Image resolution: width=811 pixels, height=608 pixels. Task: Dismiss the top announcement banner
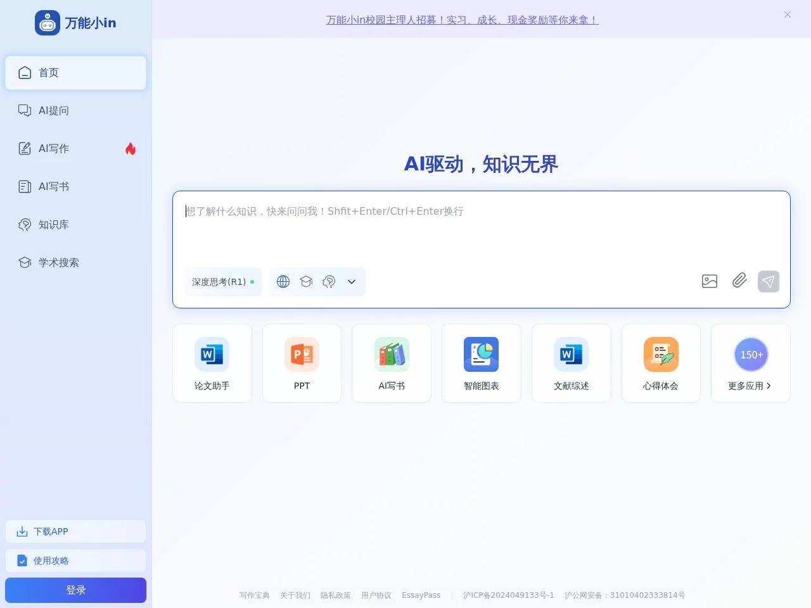tap(787, 15)
